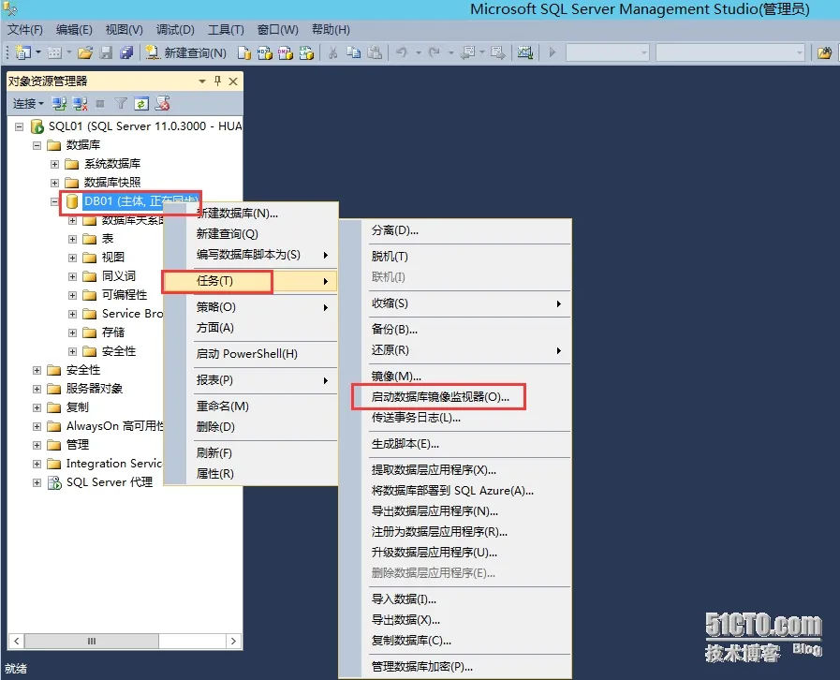The width and height of the screenshot is (840, 680).
Task: Click the rightmost Object Explorer toolbar icon with red X
Action: (162, 103)
